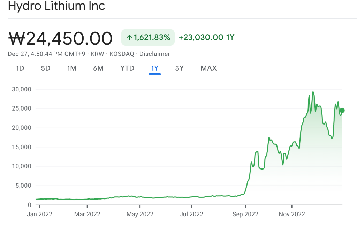
Task: Click the Dec 27 timestamp text
Action: pos(46,54)
